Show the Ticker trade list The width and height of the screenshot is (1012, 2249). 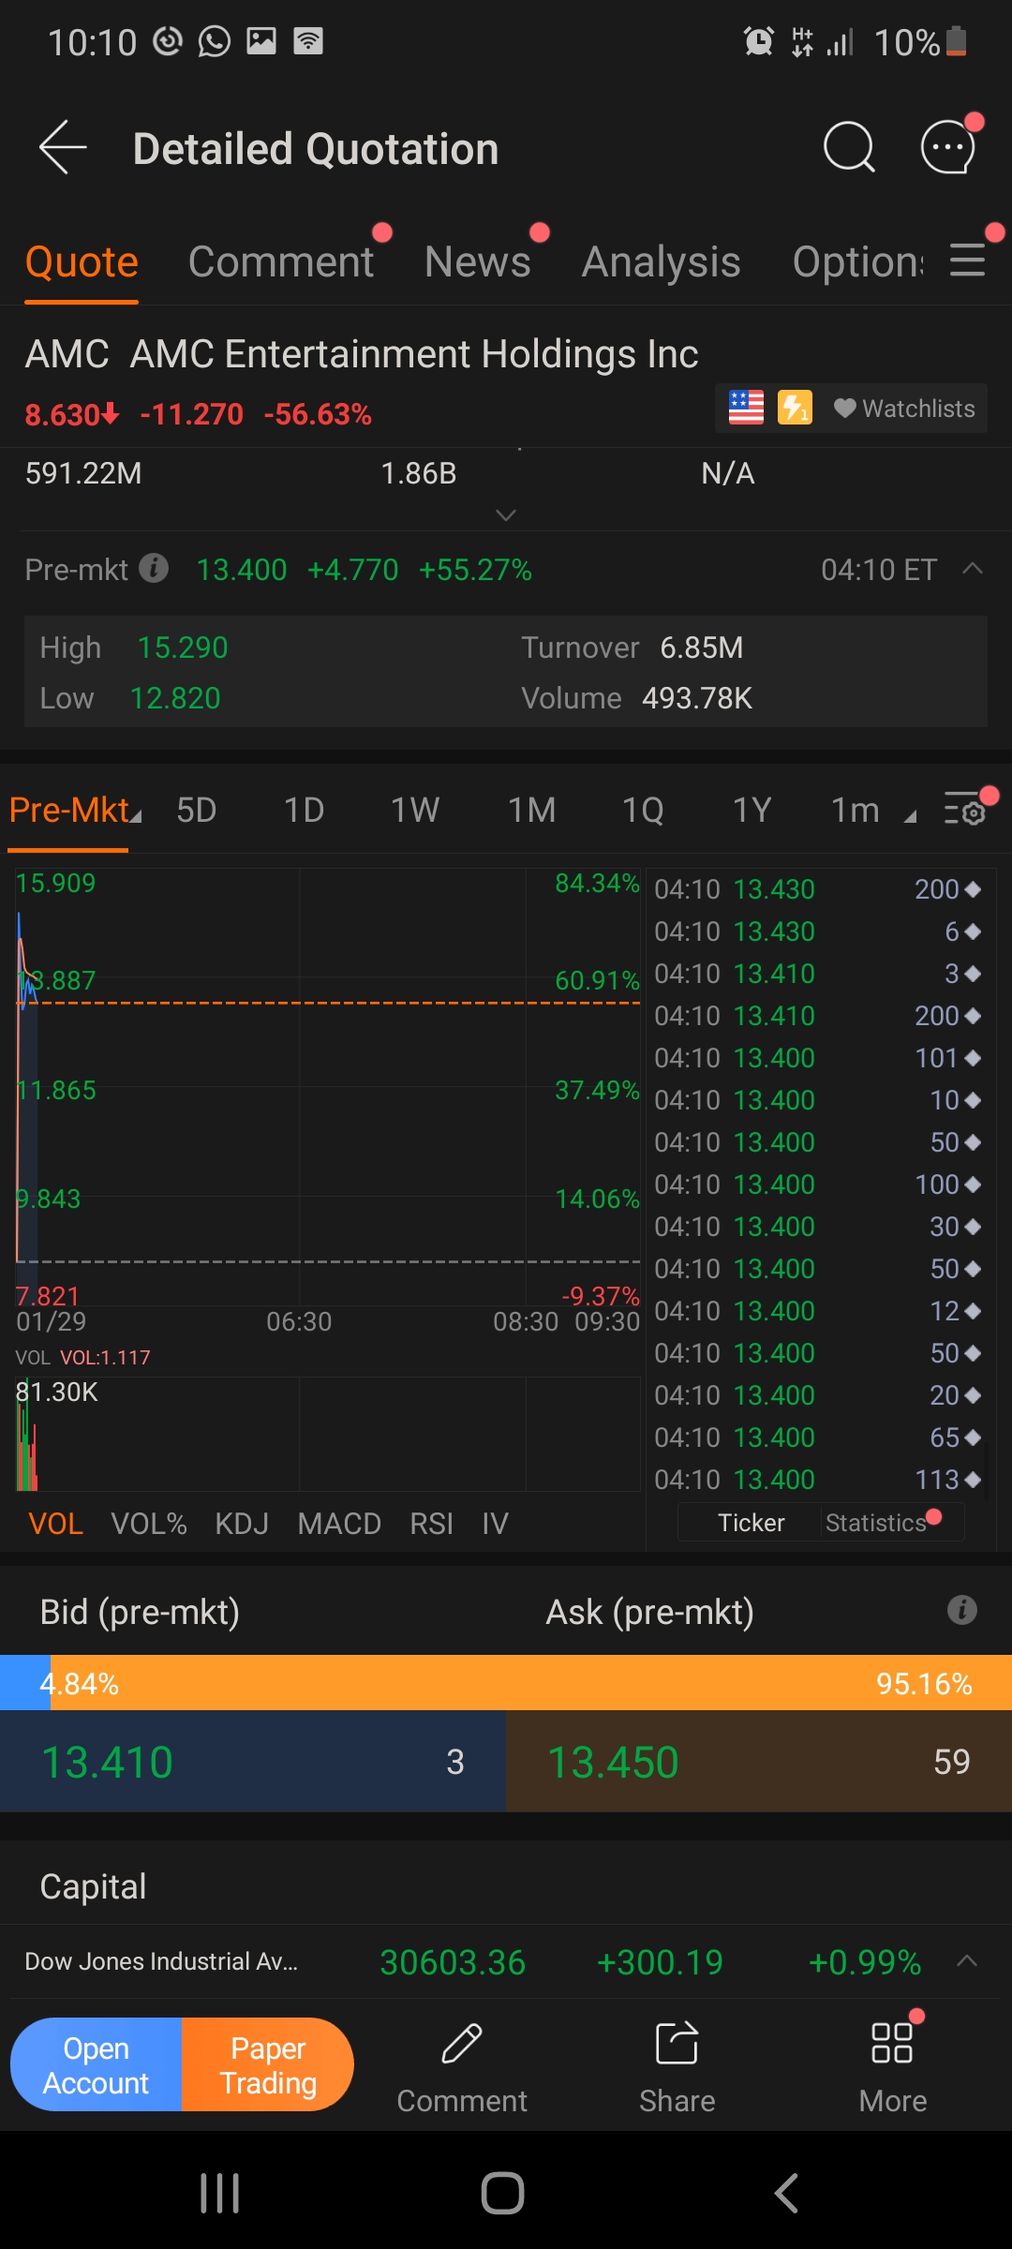pos(751,1523)
